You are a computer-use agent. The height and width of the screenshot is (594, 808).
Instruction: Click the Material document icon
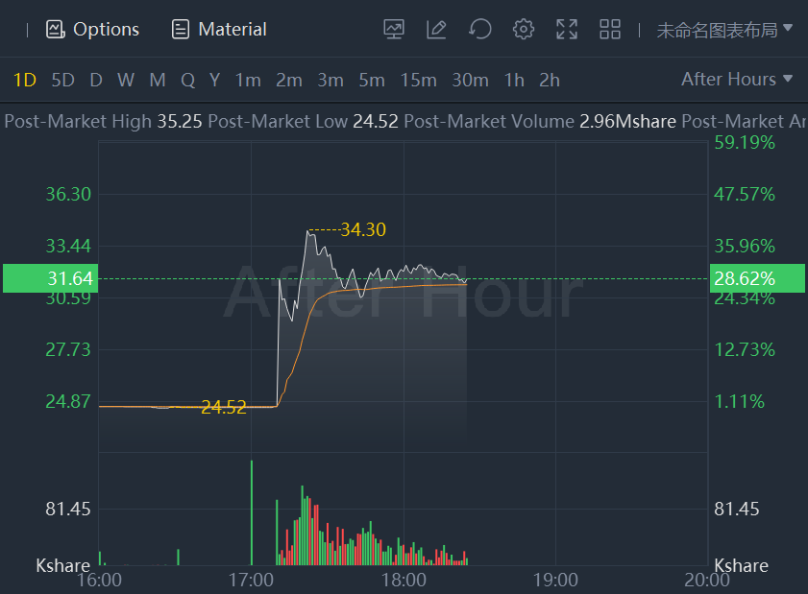tap(180, 30)
